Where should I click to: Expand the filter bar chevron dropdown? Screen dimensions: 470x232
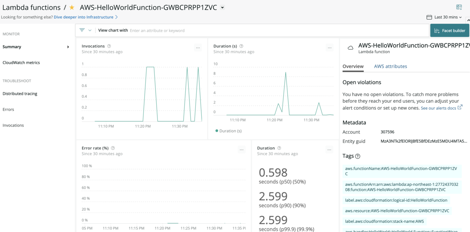pos(90,30)
